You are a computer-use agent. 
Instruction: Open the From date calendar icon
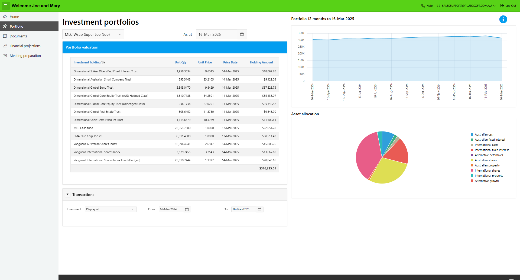point(187,209)
